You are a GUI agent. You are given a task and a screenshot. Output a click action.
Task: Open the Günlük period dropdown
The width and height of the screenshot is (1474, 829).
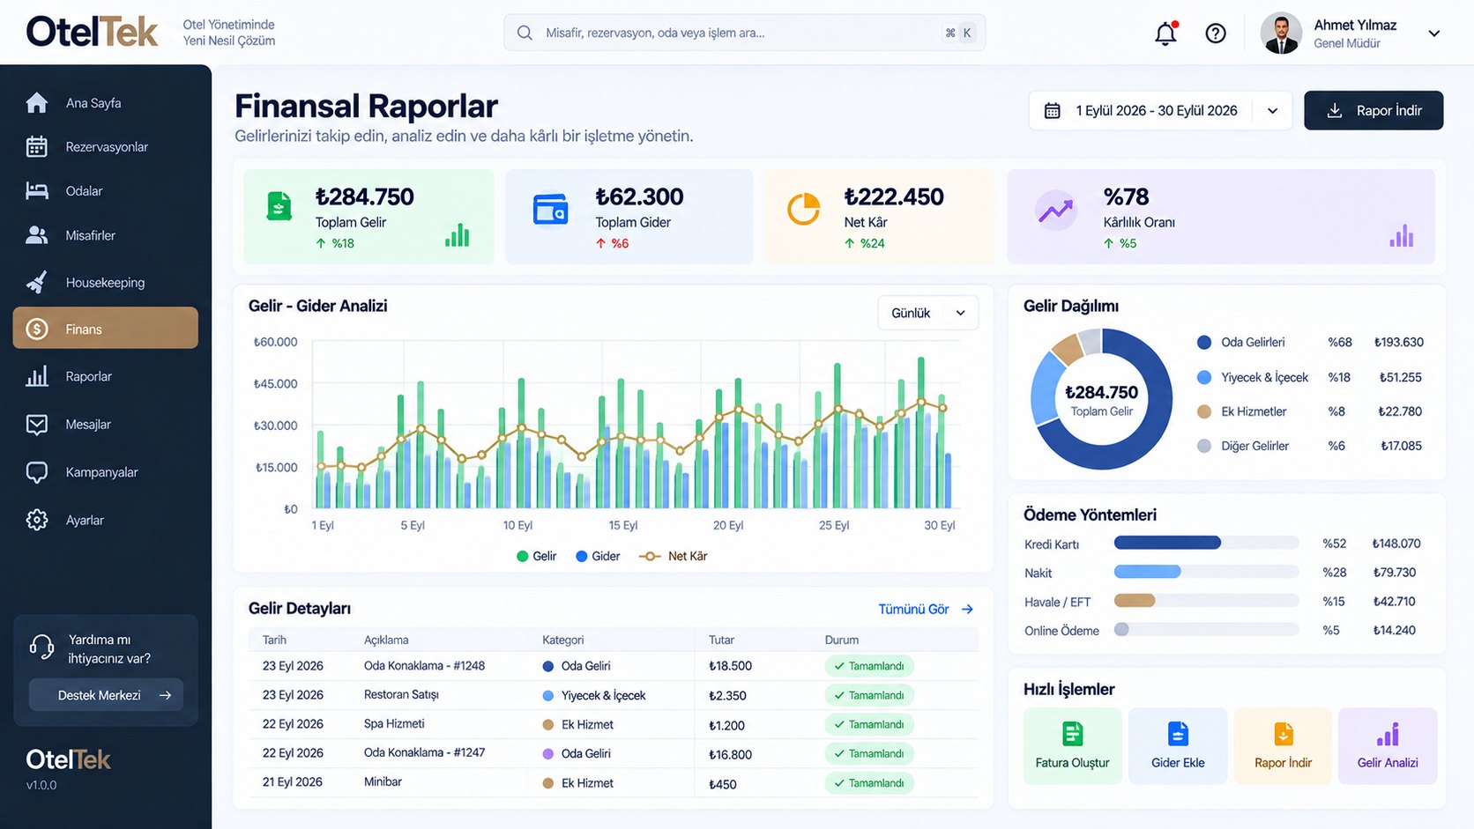pos(927,313)
